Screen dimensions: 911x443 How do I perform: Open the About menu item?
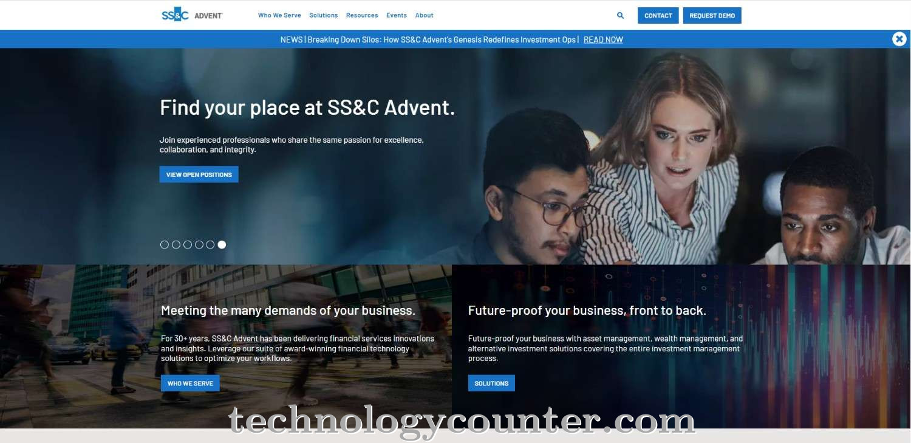(x=424, y=15)
